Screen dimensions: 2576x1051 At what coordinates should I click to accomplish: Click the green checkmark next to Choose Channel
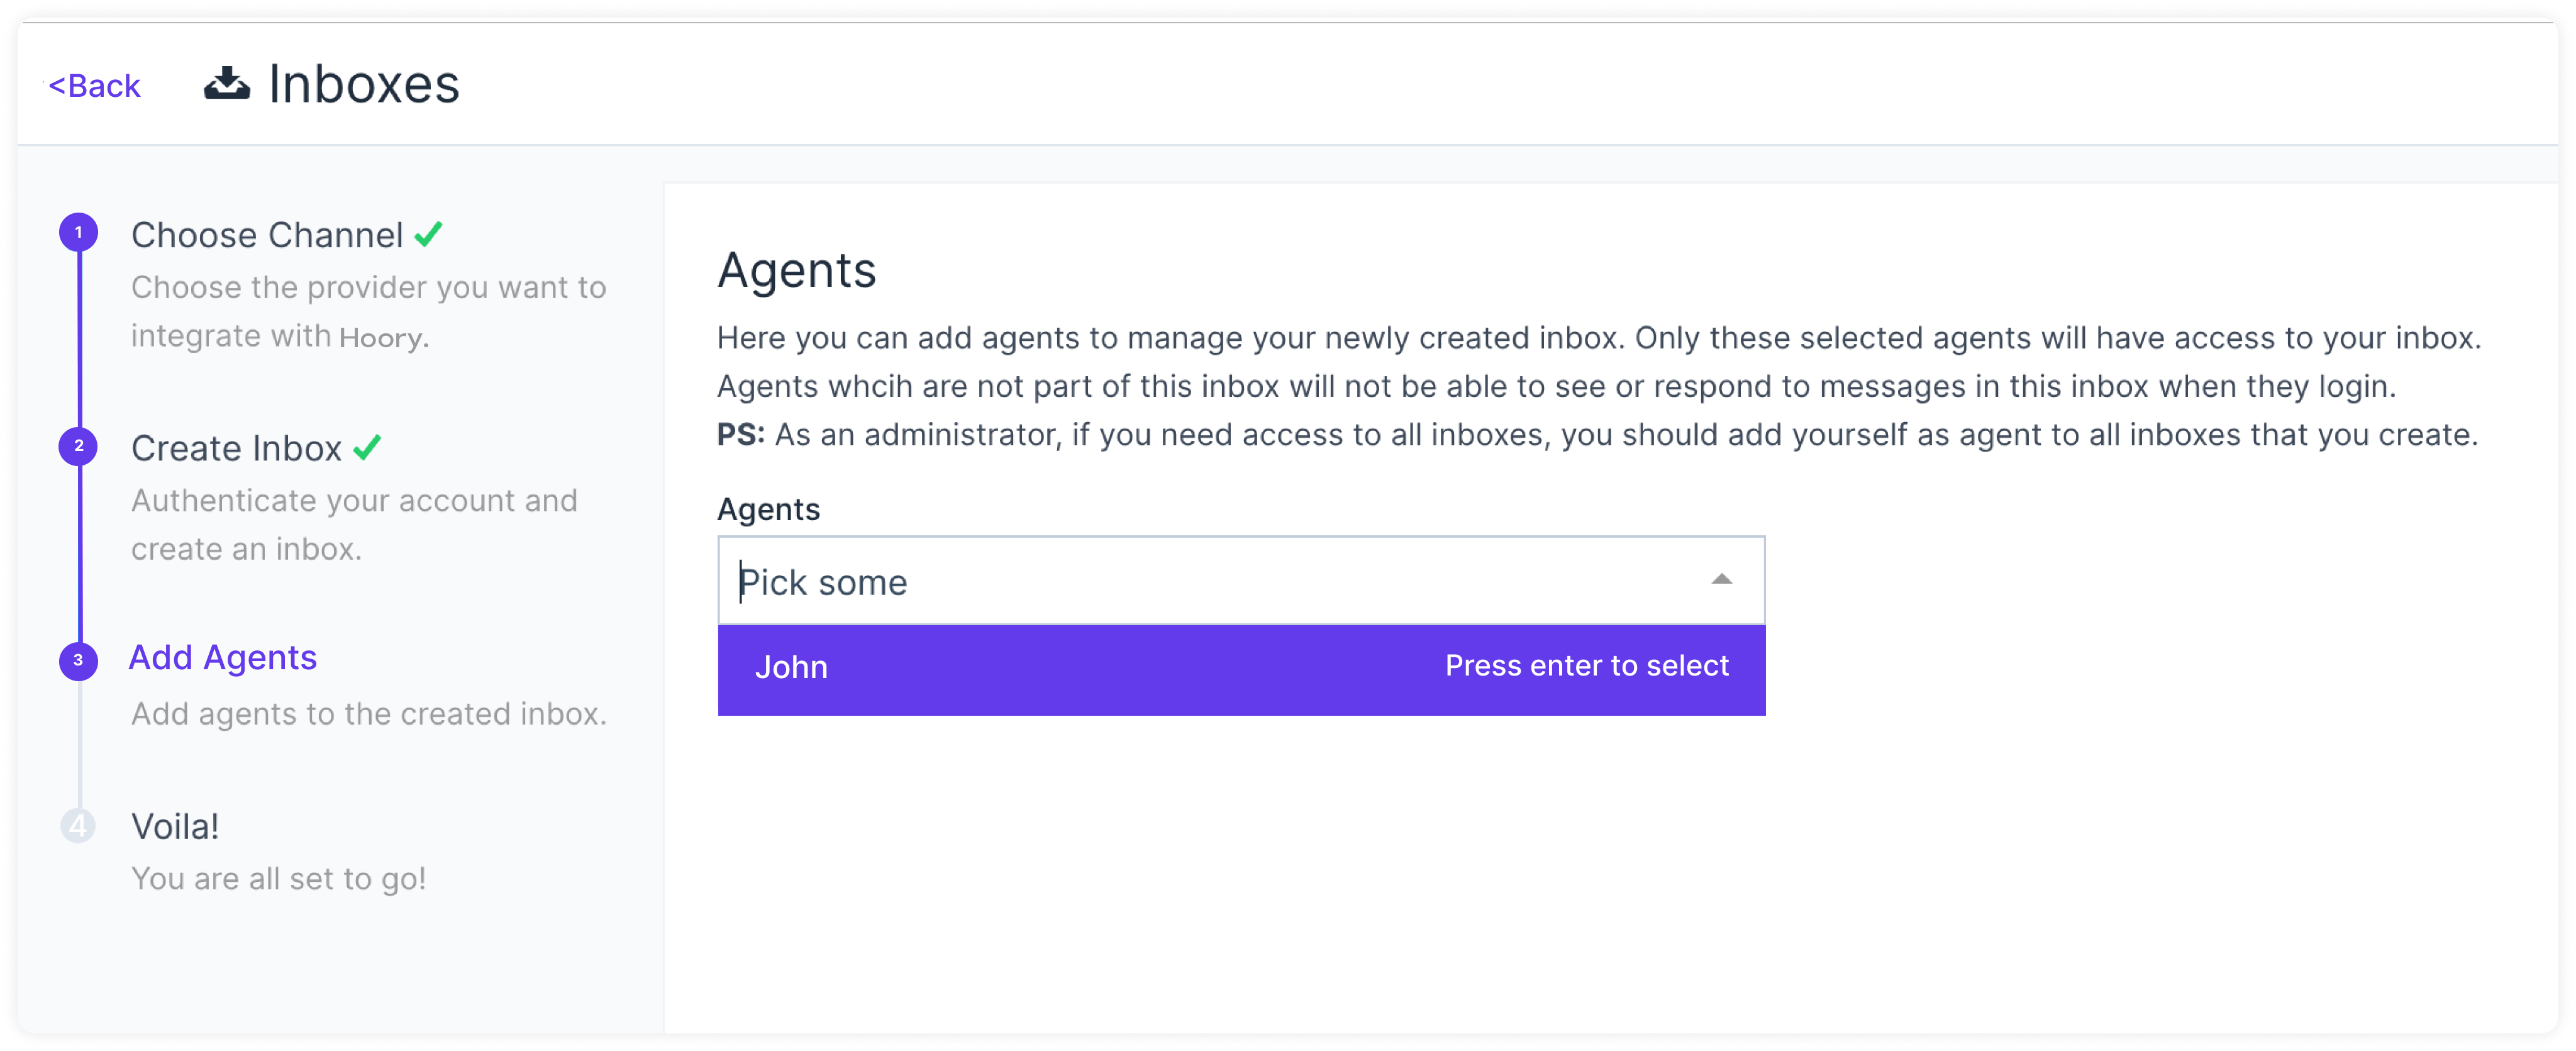[429, 235]
